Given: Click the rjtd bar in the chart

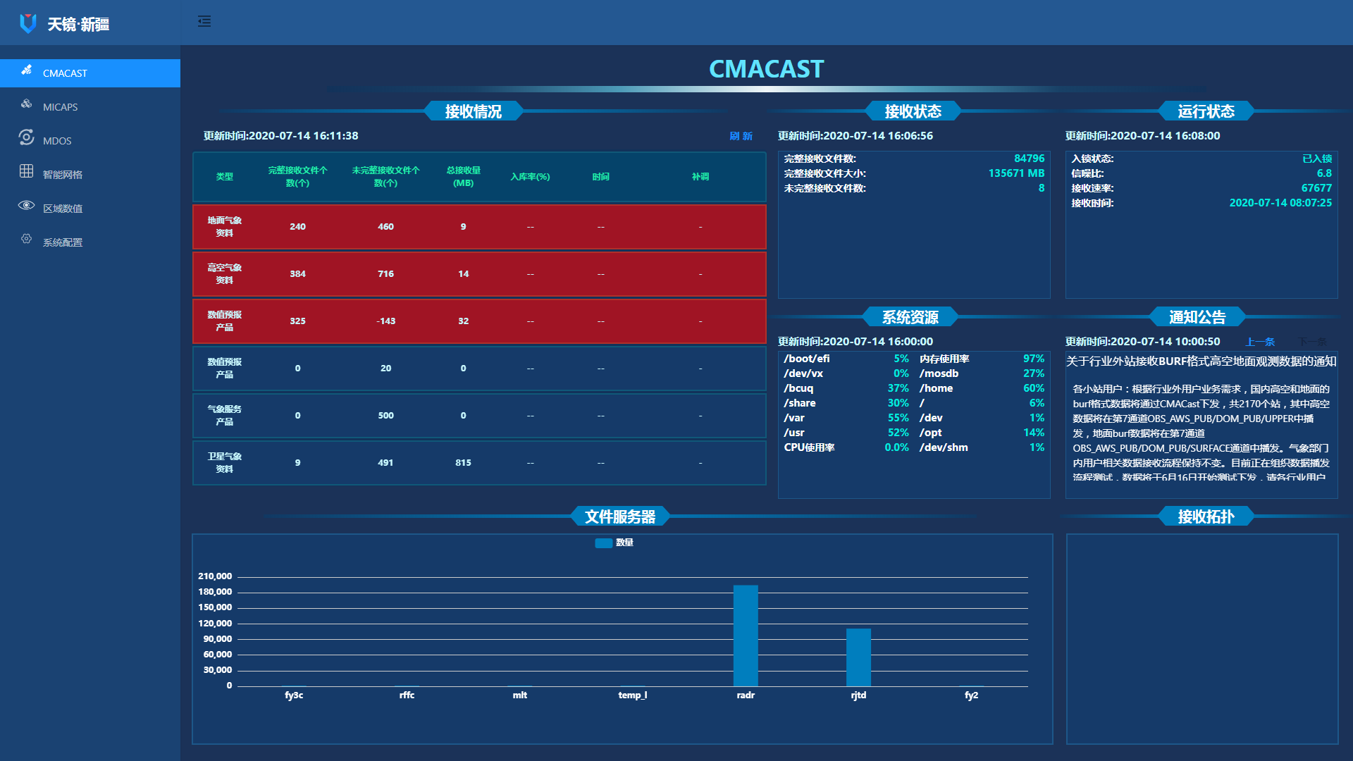Looking at the screenshot, I should 858,657.
